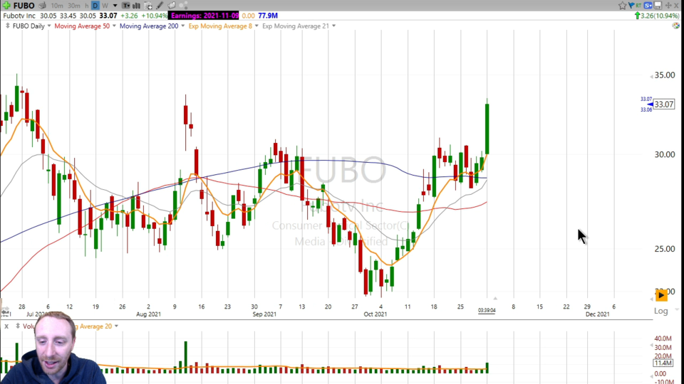684x384 pixels.
Task: Switch chart to 10m timeframe
Action: tap(57, 6)
